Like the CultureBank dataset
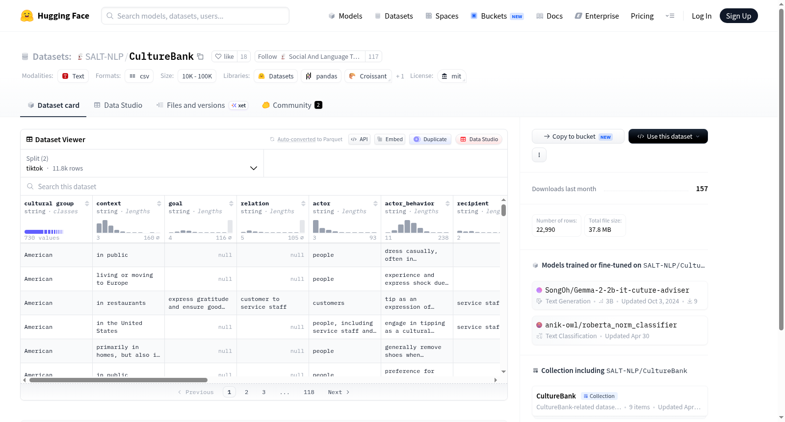785x422 pixels. 224,56
